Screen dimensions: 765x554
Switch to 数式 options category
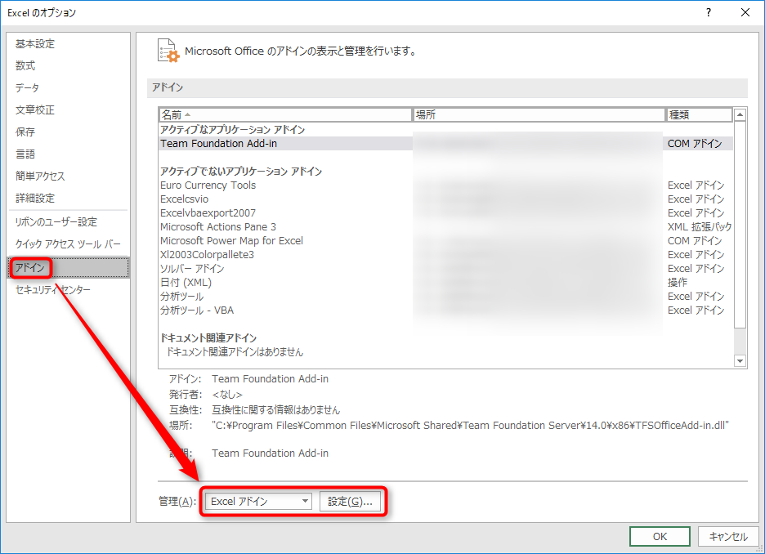[25, 66]
